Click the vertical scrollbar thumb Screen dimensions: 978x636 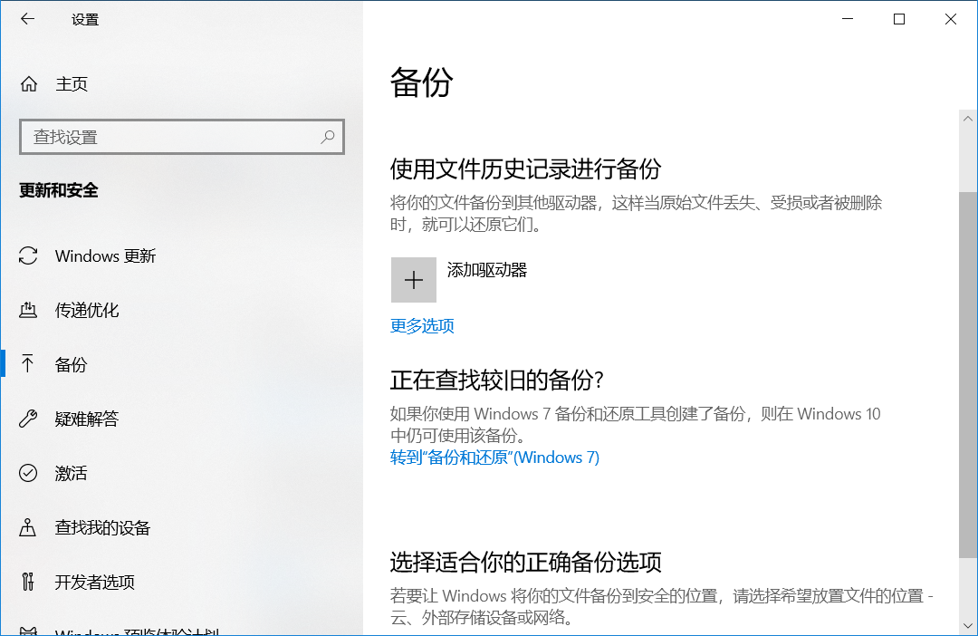tap(968, 374)
